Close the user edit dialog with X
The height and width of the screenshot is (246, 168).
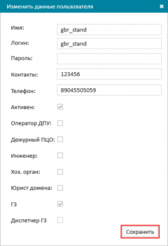[162, 6]
